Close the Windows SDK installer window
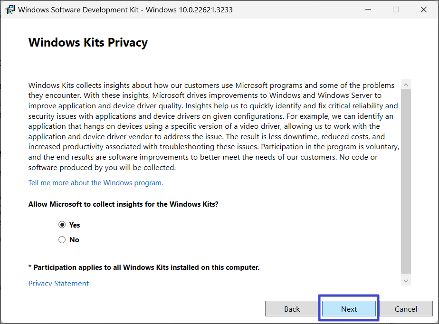This screenshot has height=324, width=439. point(424,10)
